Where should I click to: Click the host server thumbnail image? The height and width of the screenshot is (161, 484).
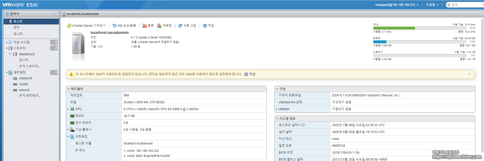click(78, 47)
